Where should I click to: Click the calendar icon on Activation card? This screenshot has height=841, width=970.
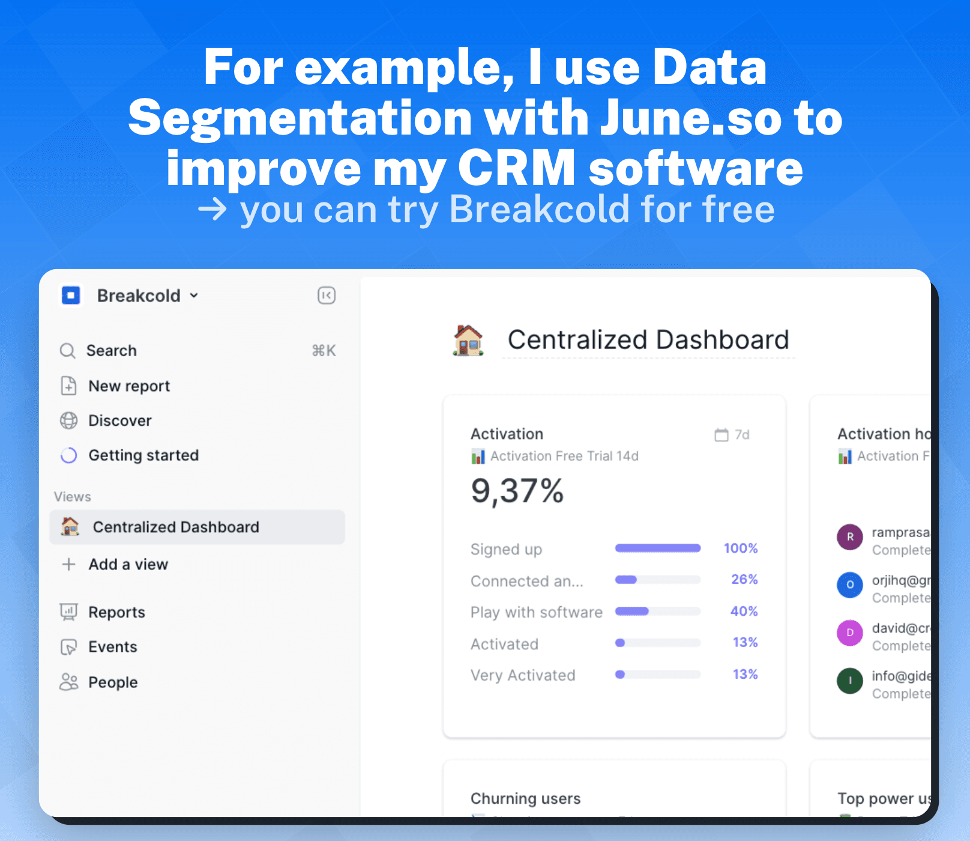tap(721, 434)
